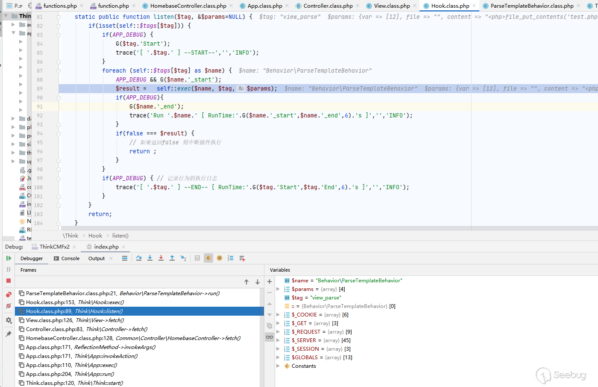
Task: Toggle Mute Breakpoints icon
Action: (x=9, y=306)
